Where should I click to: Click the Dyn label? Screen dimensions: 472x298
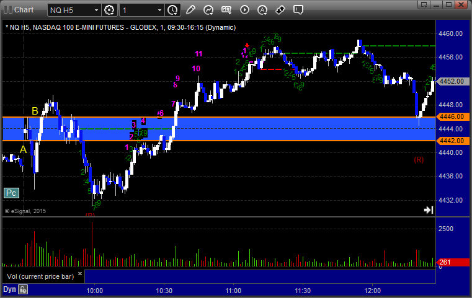9,289
